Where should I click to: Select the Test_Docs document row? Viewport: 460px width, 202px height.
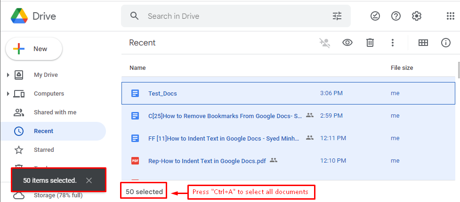click(x=288, y=93)
